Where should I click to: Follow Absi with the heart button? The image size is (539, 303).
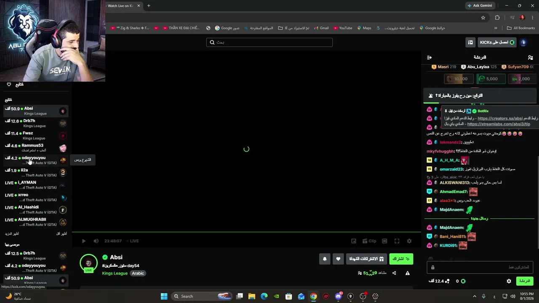pyautogui.click(x=338, y=259)
